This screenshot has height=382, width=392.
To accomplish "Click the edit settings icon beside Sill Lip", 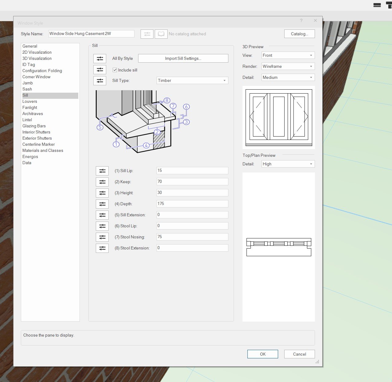I will tap(102, 171).
